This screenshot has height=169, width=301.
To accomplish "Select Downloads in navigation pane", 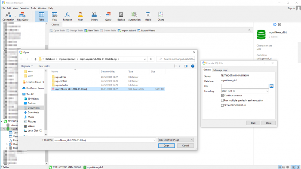I will point(33,112).
